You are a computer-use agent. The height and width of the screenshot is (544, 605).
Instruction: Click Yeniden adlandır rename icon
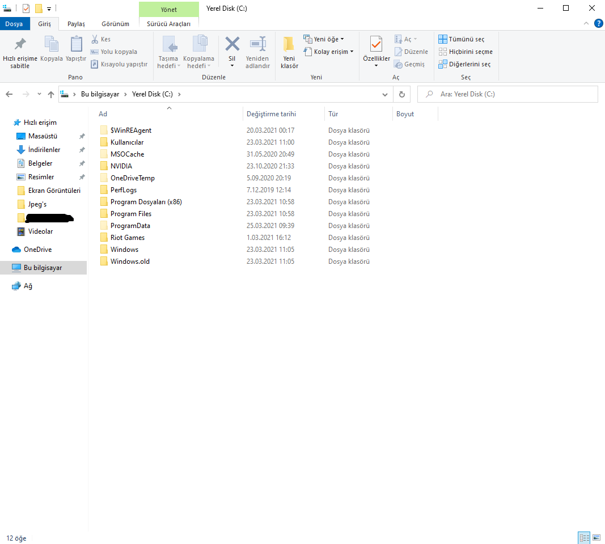258,44
